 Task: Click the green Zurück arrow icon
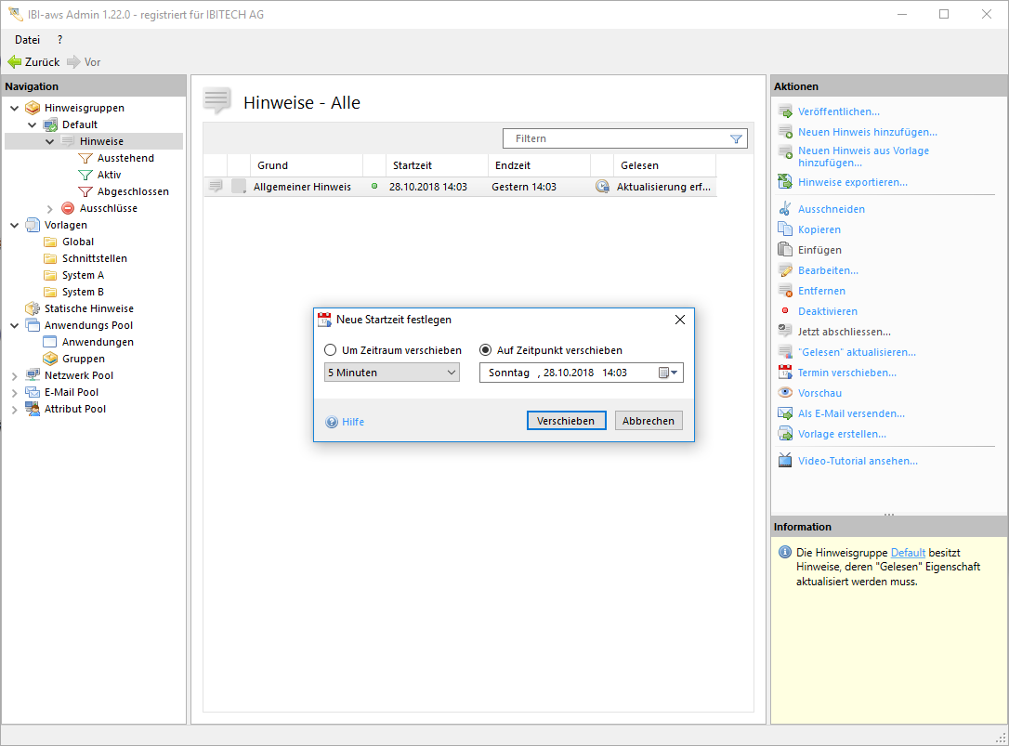(x=15, y=62)
